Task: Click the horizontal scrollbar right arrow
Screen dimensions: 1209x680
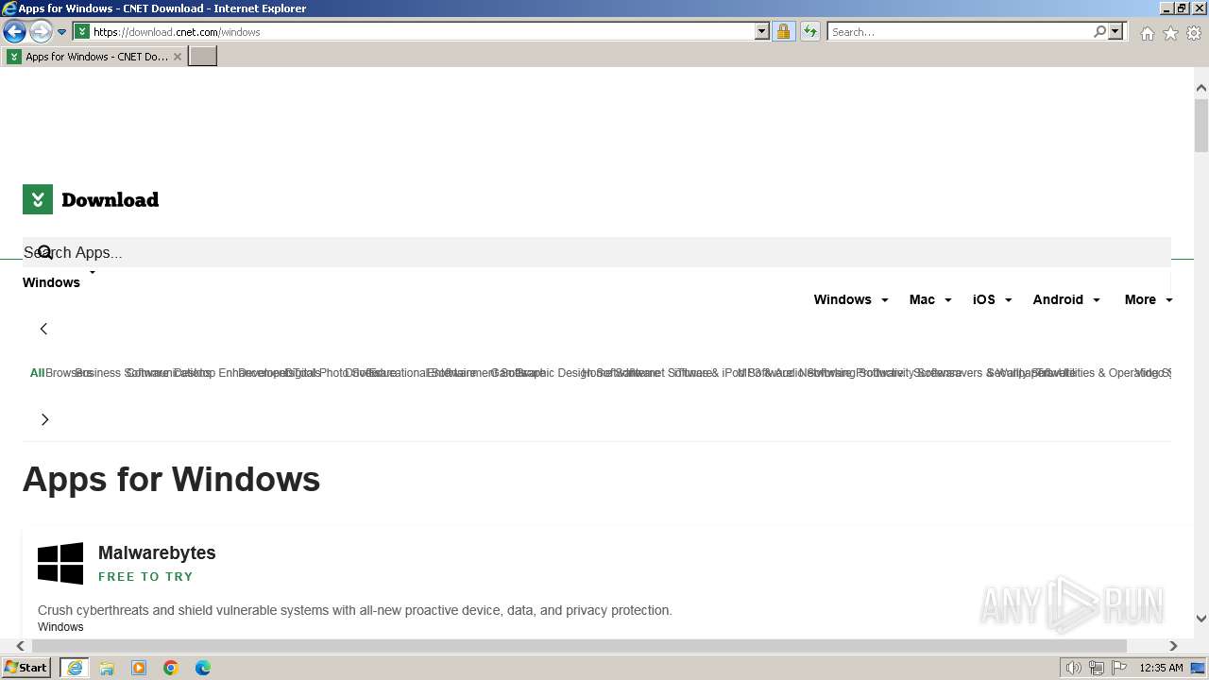Action: (1173, 646)
